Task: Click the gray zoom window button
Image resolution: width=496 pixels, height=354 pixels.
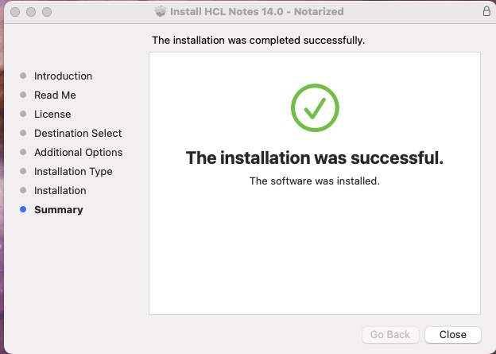Action: pos(47,13)
